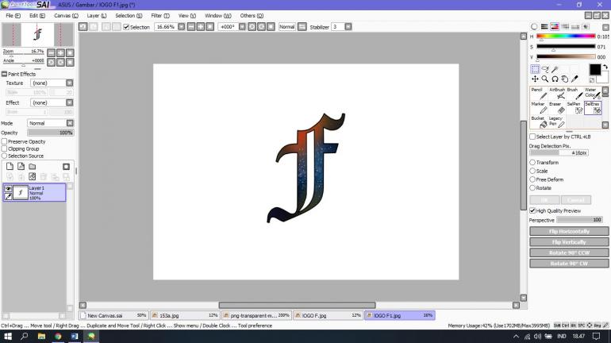
Task: Click the New Layer icon
Action: point(10,167)
